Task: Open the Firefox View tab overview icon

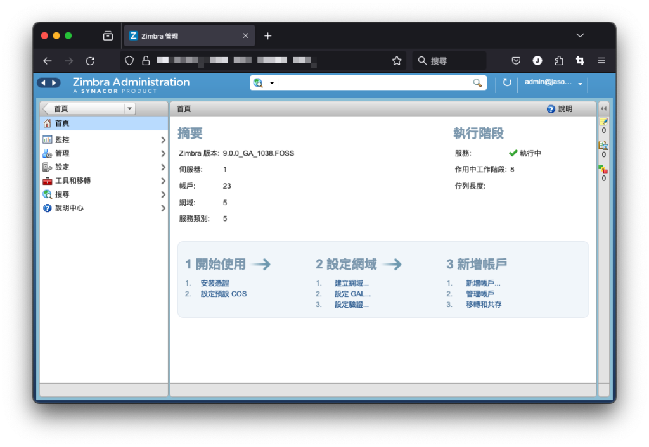Action: coord(108,36)
